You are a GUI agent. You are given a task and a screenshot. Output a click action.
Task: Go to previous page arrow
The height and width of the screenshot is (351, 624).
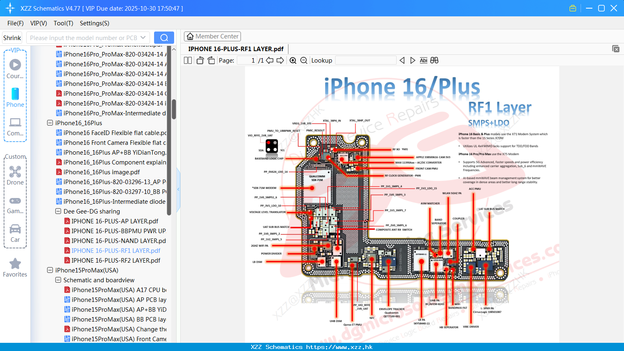coord(270,61)
